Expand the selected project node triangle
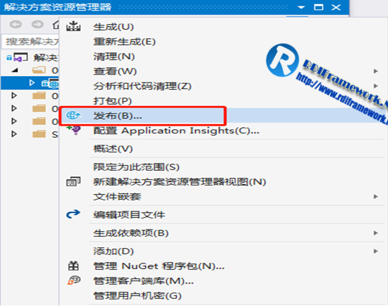Viewport: 388px width, 306px height. (x=31, y=82)
